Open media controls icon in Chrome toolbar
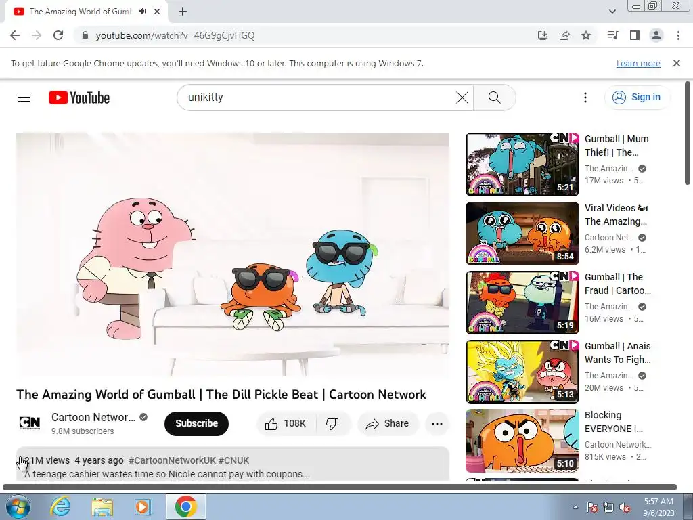This screenshot has width=693, height=520. coord(612,35)
